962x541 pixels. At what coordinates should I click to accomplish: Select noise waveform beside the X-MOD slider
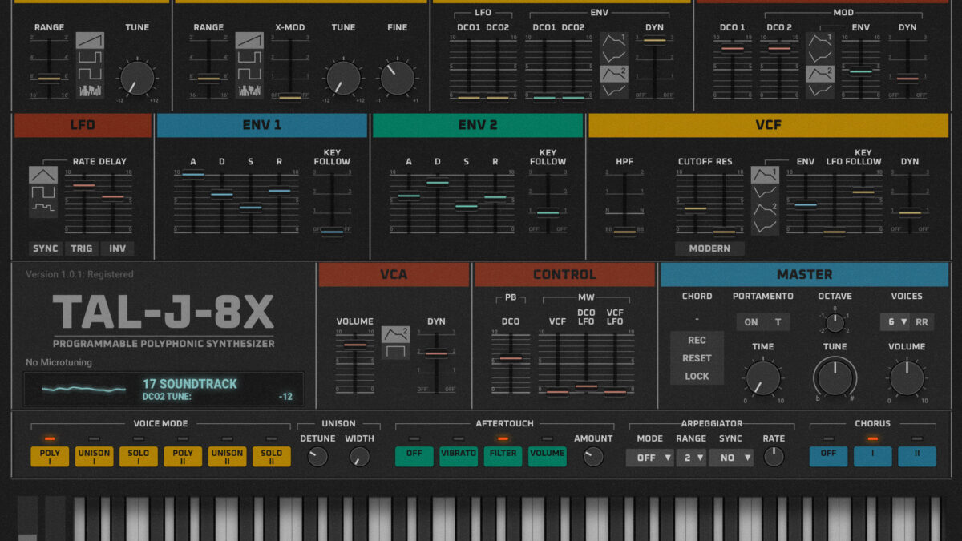tap(249, 91)
